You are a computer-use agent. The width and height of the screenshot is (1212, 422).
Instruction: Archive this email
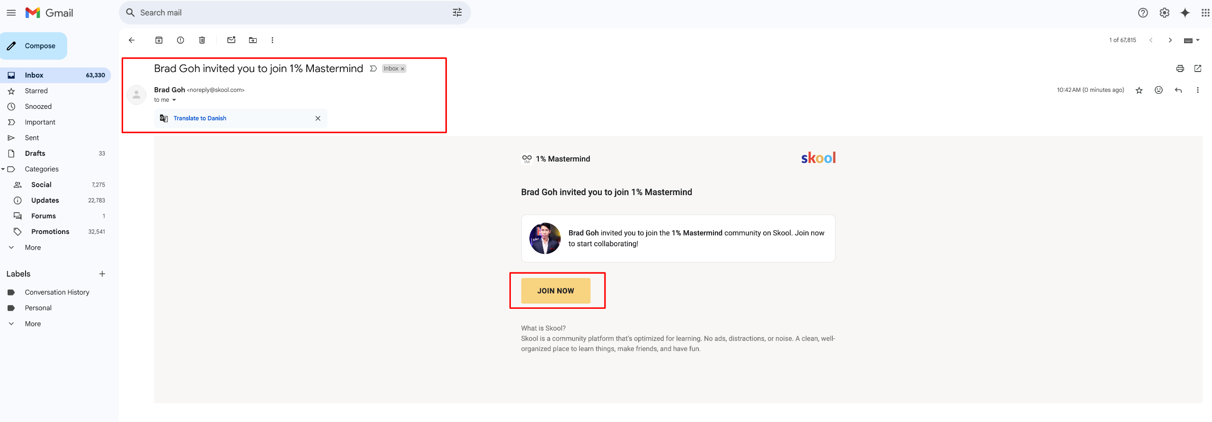click(x=159, y=40)
